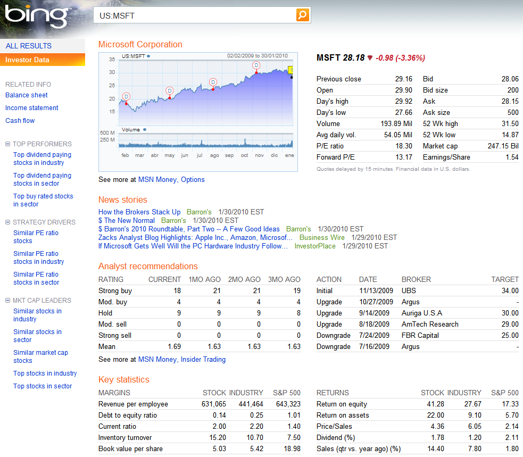Image resolution: width=523 pixels, height=457 pixels.
Task: Open '$ The New Normal' news story
Action: (x=127, y=220)
